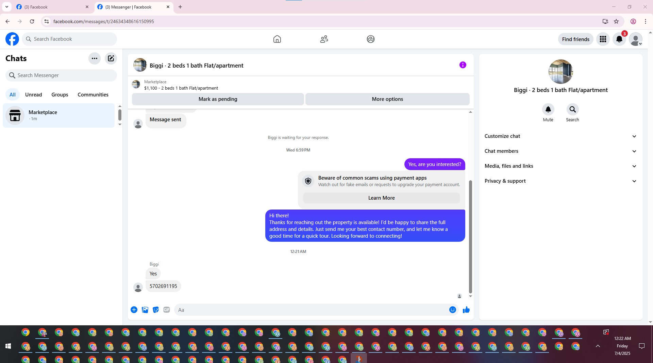Click More options button
The height and width of the screenshot is (363, 653).
(x=387, y=99)
